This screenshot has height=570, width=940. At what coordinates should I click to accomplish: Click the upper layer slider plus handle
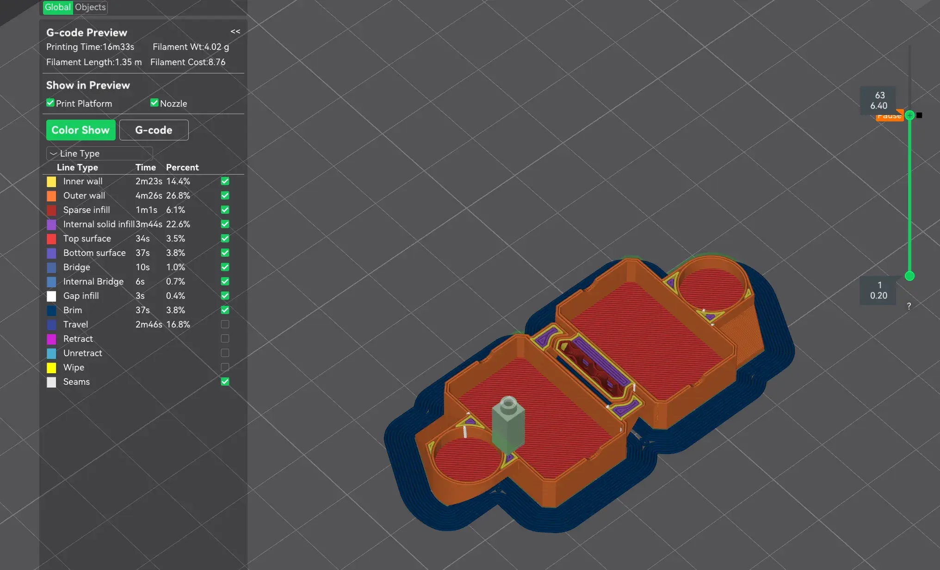(909, 115)
